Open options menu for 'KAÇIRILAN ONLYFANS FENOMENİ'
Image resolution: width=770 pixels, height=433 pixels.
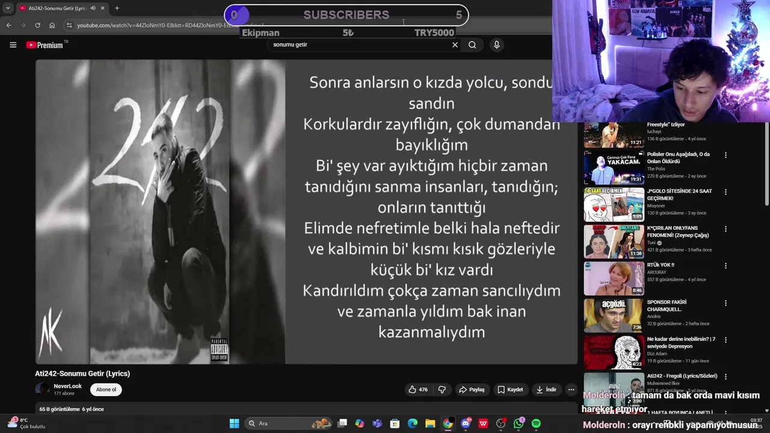coord(725,229)
